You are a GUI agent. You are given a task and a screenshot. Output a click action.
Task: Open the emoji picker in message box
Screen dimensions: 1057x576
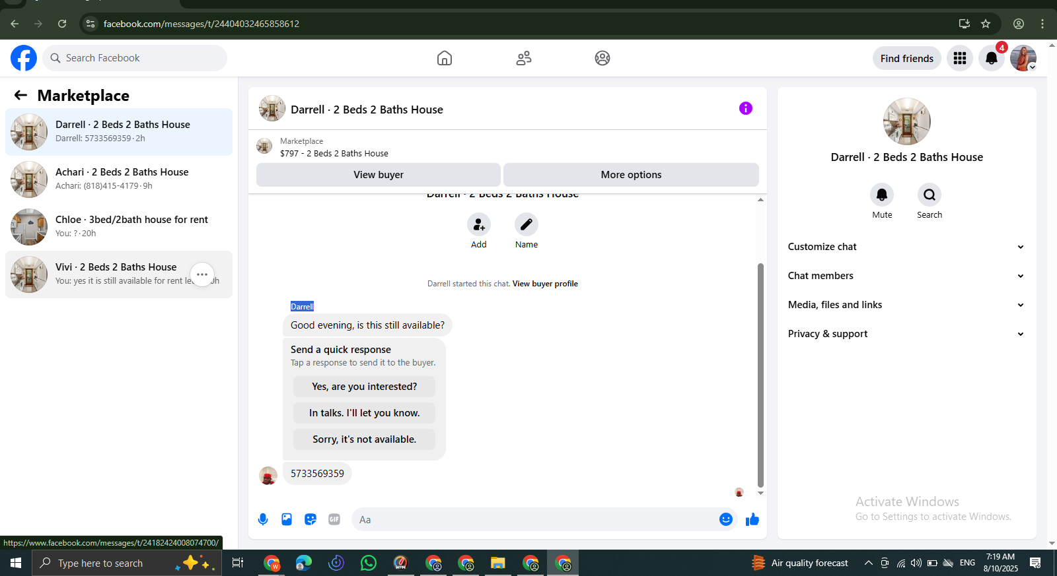click(x=726, y=519)
